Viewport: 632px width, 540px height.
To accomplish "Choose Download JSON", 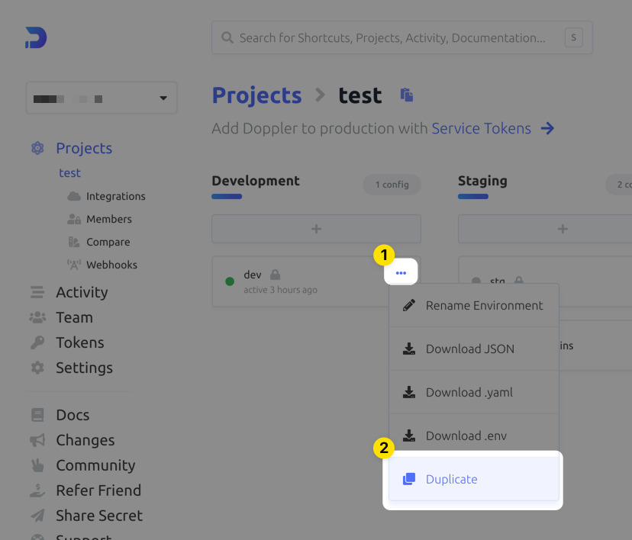I will coord(474,349).
